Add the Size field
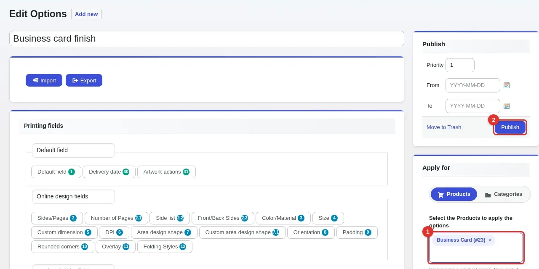This screenshot has width=539, height=269. tap(328, 218)
